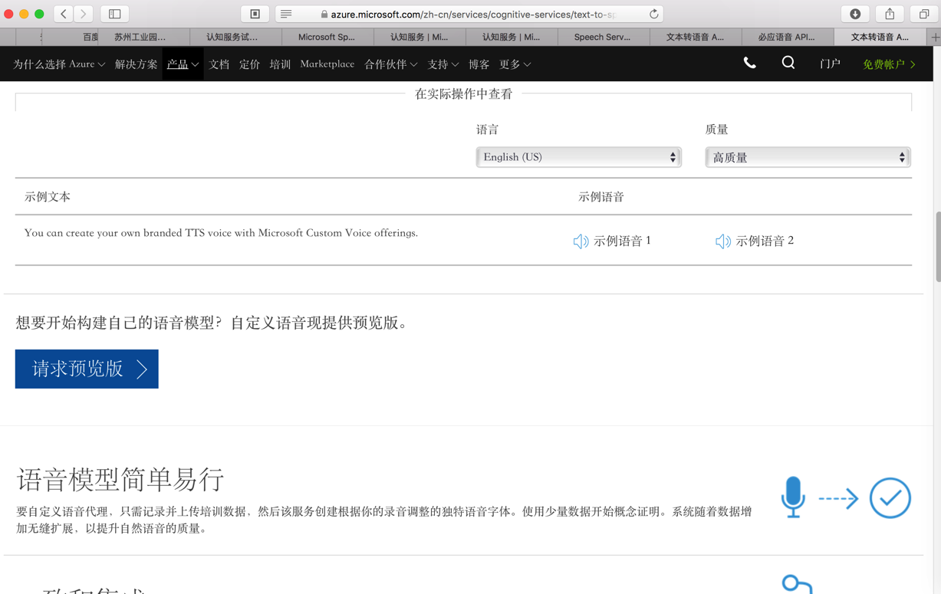941x594 pixels.
Task: Switch to Microsoft Sp... tab
Action: coord(327,37)
